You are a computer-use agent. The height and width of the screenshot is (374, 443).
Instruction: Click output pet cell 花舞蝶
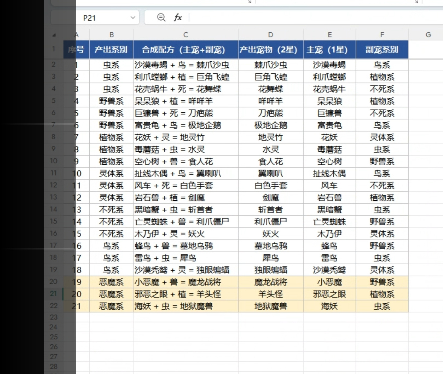pyautogui.click(x=271, y=89)
